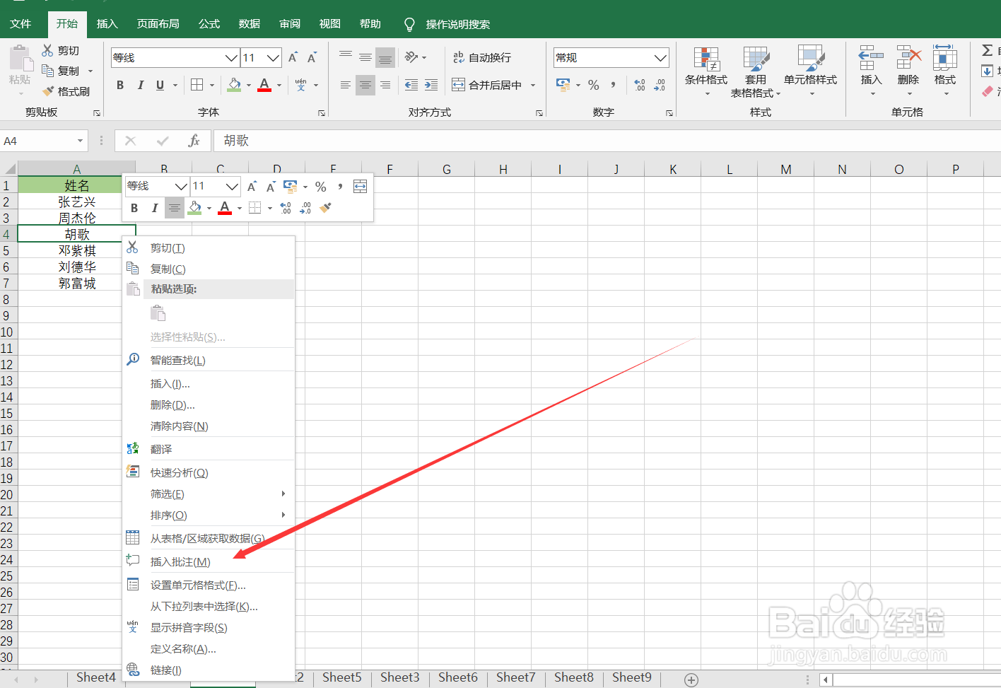The image size is (1001, 688).
Task: Apply comma style in ribbon number group
Action: tap(613, 85)
